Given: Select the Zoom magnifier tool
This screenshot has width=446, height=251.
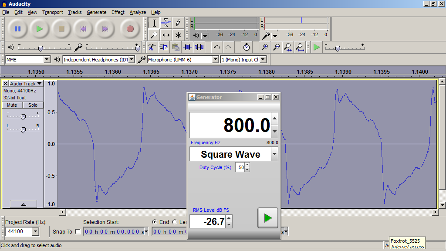Looking at the screenshot, I should pos(154,35).
